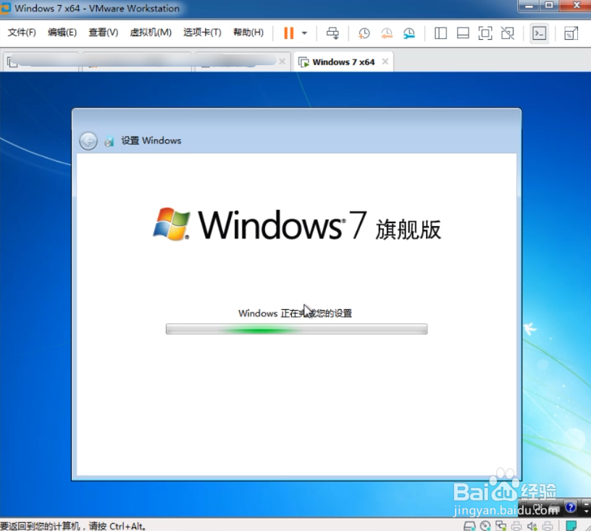This screenshot has height=531, width=591.
Task: Click the back arrow in the setup window
Action: tap(88, 141)
